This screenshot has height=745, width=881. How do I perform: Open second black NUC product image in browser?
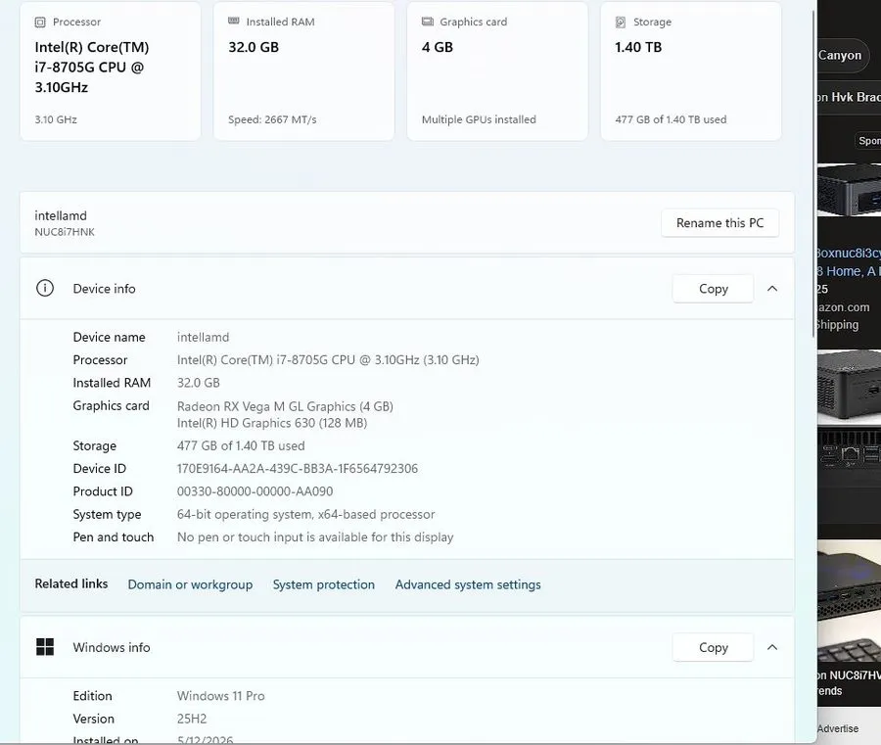click(x=849, y=387)
